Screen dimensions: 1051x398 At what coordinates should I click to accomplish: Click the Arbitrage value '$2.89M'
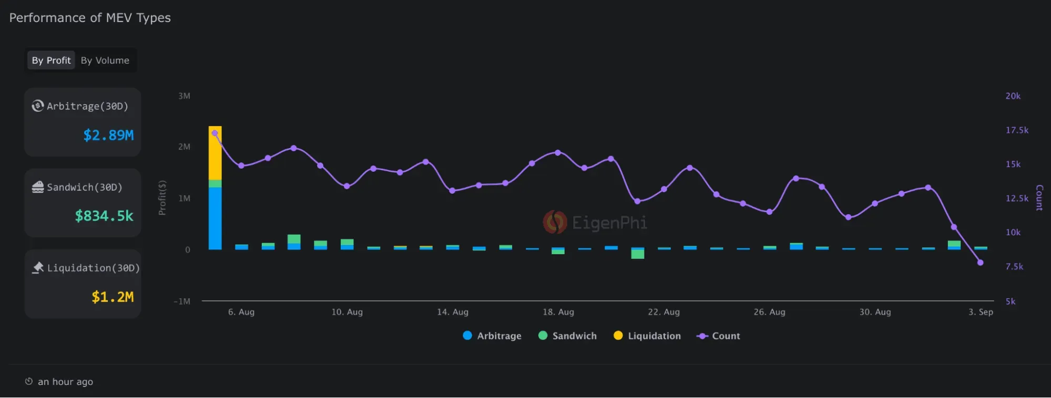tap(108, 135)
